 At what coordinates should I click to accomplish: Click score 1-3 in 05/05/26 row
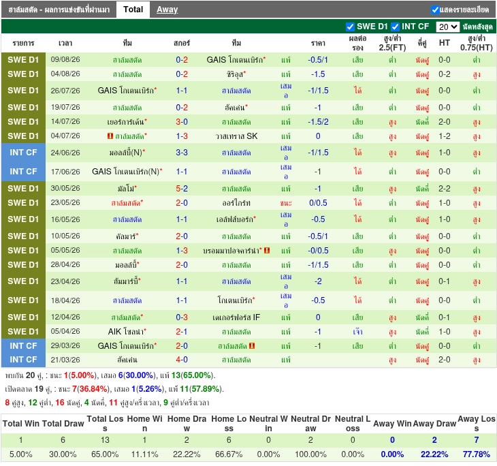coord(182,251)
